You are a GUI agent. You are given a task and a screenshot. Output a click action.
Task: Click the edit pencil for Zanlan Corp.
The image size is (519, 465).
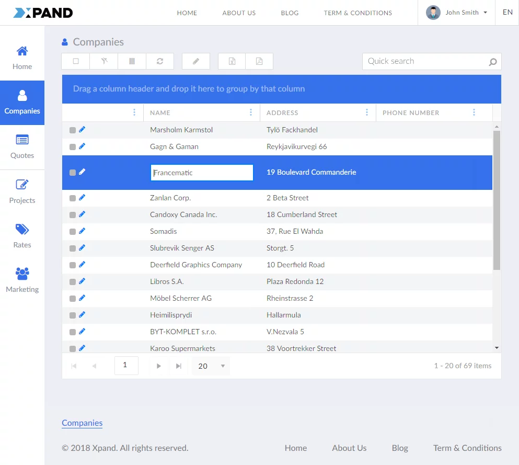pyautogui.click(x=82, y=197)
